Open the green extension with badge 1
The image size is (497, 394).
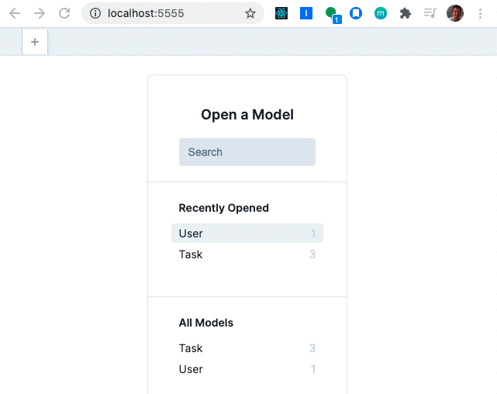(x=332, y=13)
